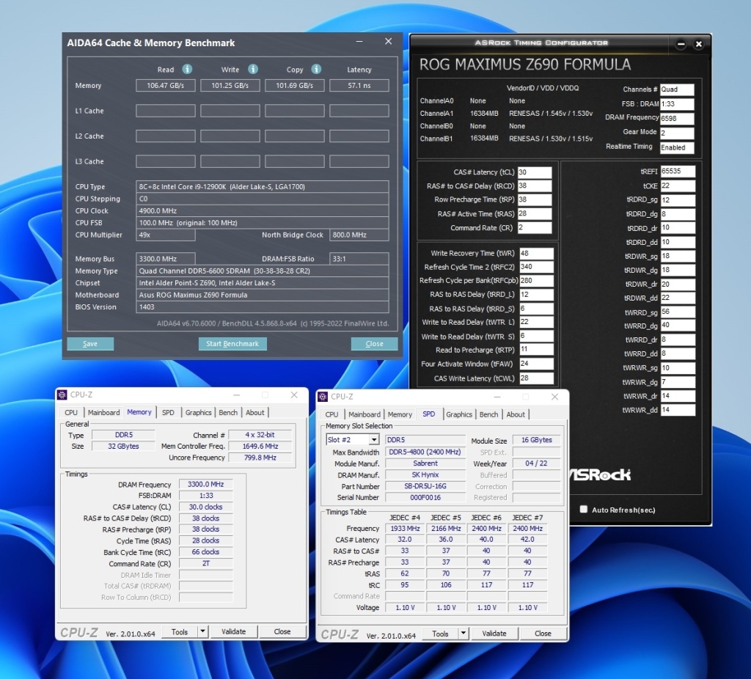The height and width of the screenshot is (679, 751).
Task: Click the Write info icon in AIDA64
Action: pos(253,70)
